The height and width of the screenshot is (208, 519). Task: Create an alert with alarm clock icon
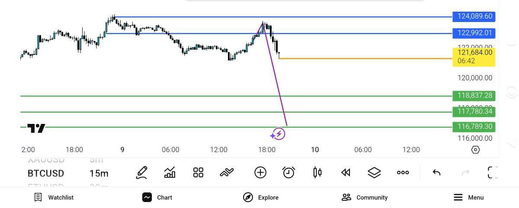(288, 173)
